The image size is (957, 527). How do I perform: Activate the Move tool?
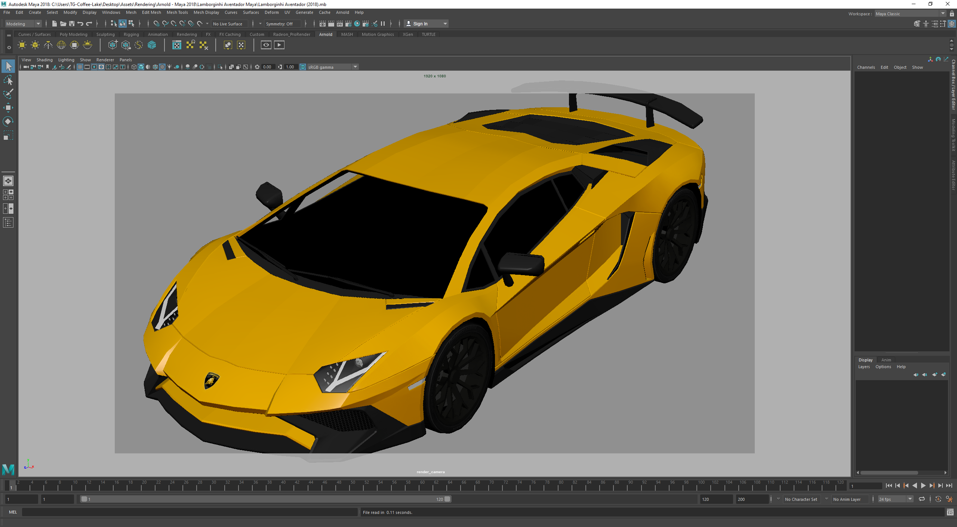coord(8,108)
